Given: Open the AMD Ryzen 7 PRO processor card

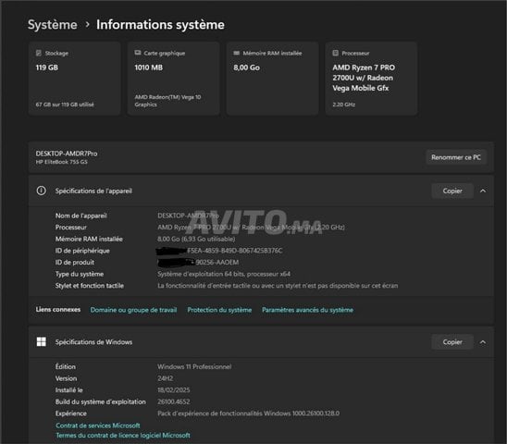Looking at the screenshot, I should coord(371,79).
